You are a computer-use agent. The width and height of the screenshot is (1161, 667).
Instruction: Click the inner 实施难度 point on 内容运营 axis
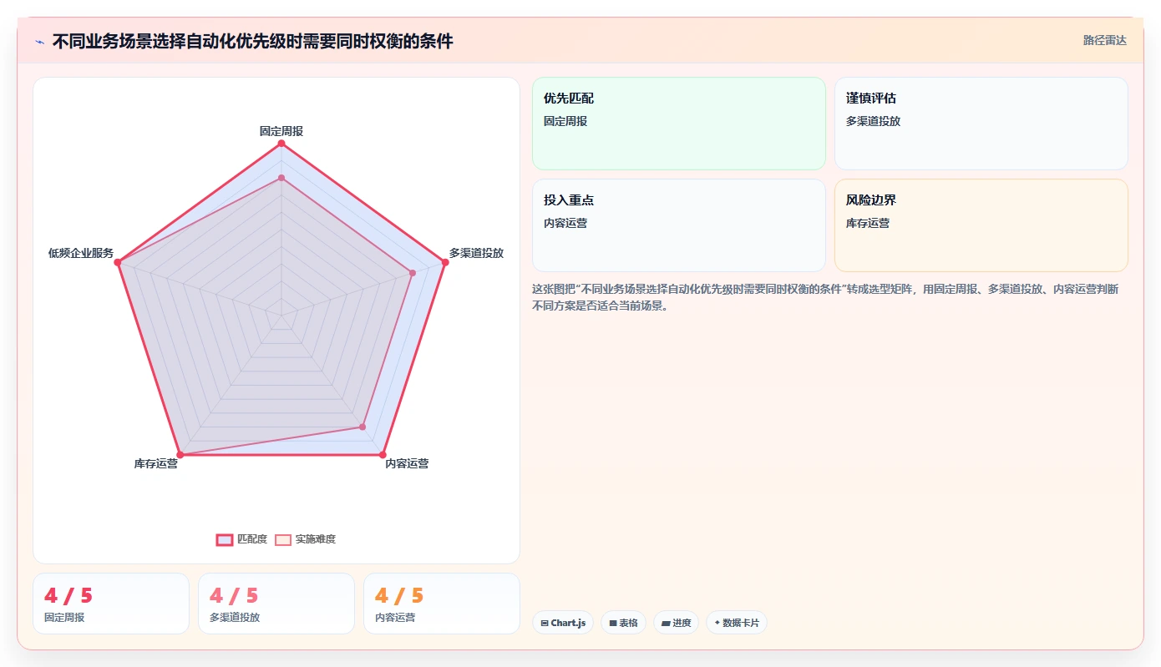coord(362,427)
